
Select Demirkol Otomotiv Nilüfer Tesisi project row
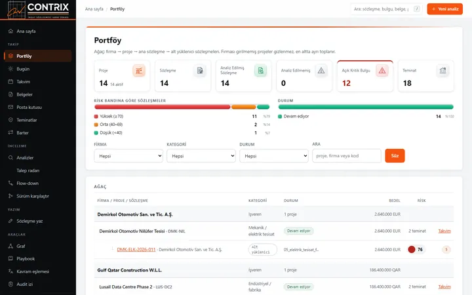click(x=273, y=231)
